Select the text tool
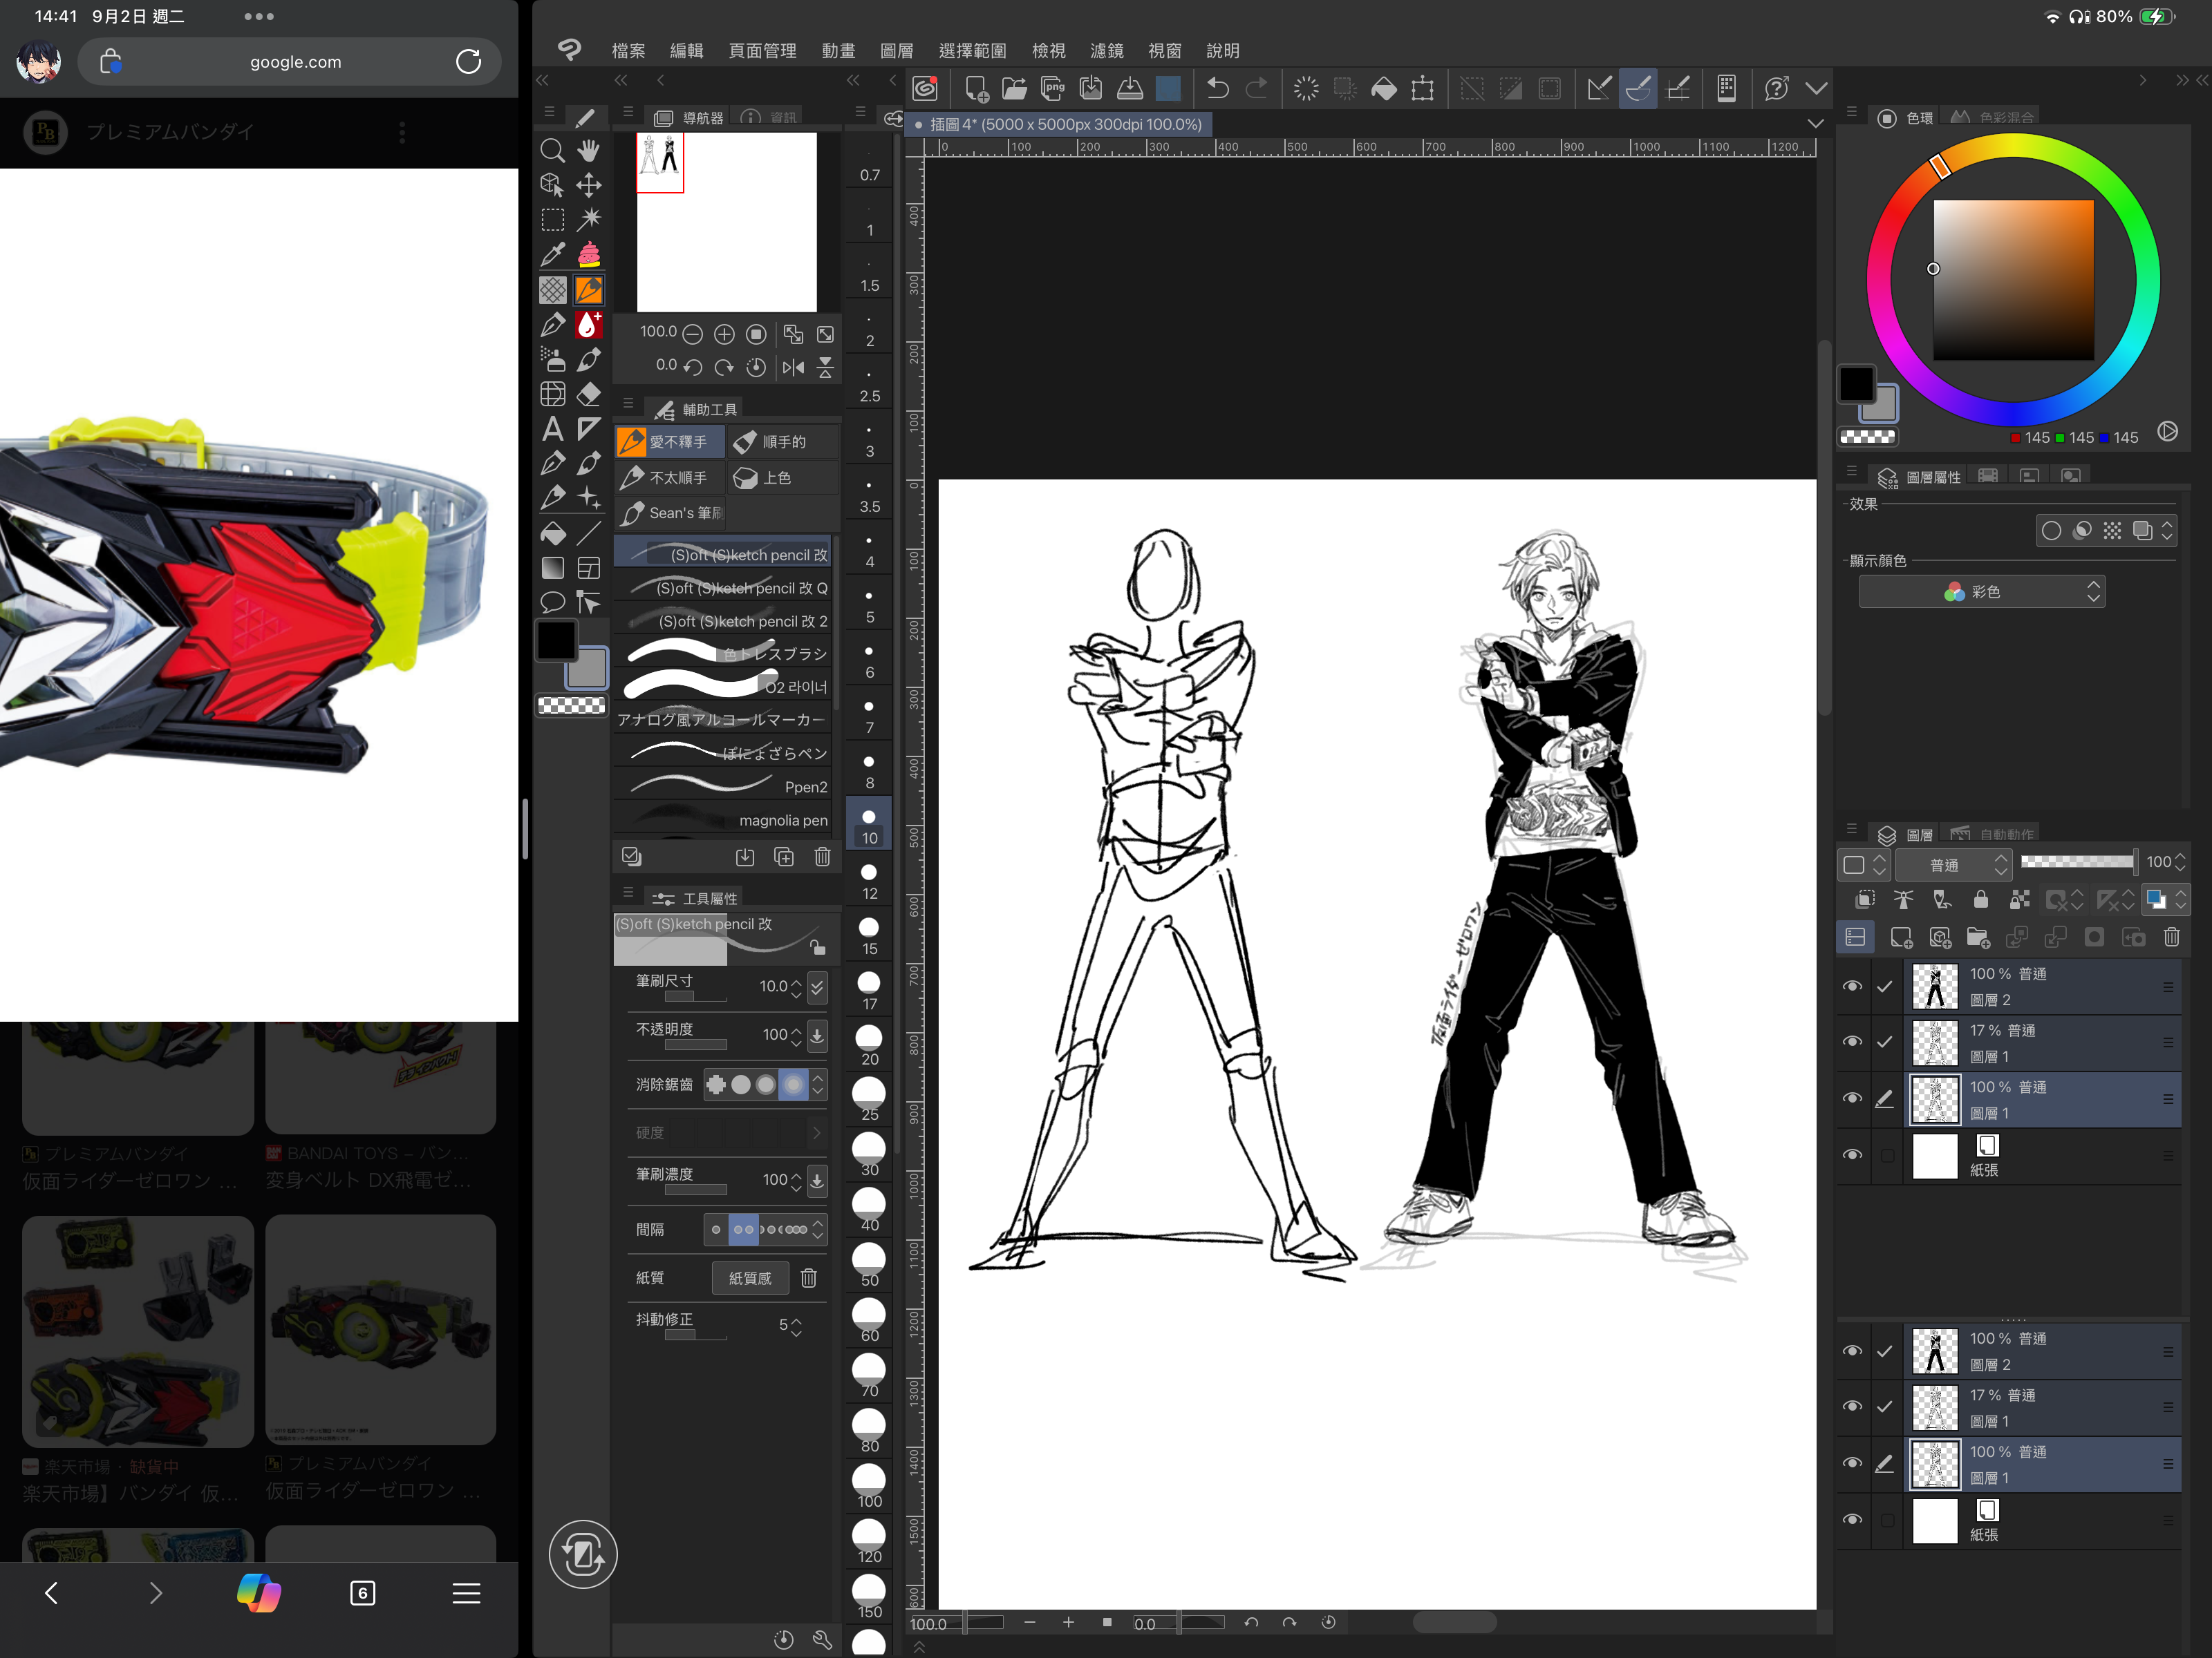2212x1658 pixels. (552, 429)
